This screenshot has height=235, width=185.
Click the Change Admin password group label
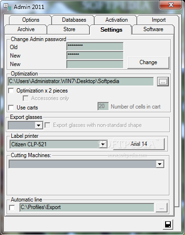[38, 39]
